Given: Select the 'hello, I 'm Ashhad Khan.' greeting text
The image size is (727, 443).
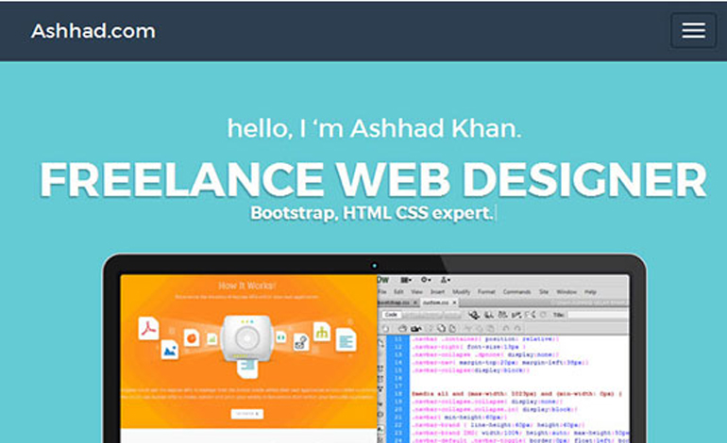Looking at the screenshot, I should tap(374, 128).
